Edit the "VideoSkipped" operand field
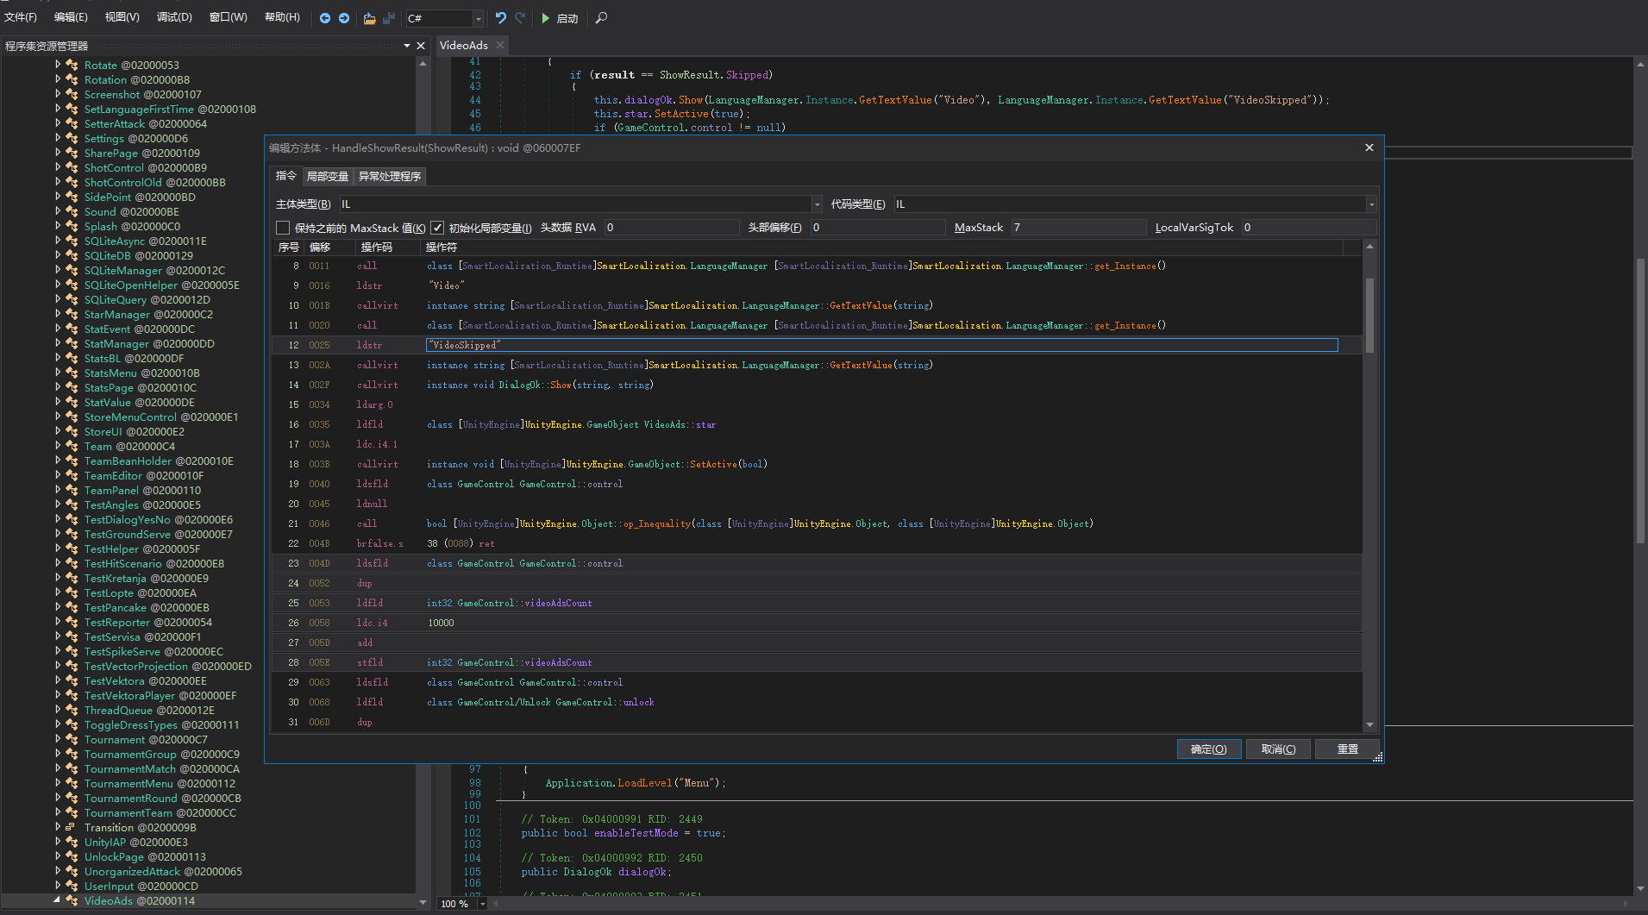1648x915 pixels. (881, 345)
